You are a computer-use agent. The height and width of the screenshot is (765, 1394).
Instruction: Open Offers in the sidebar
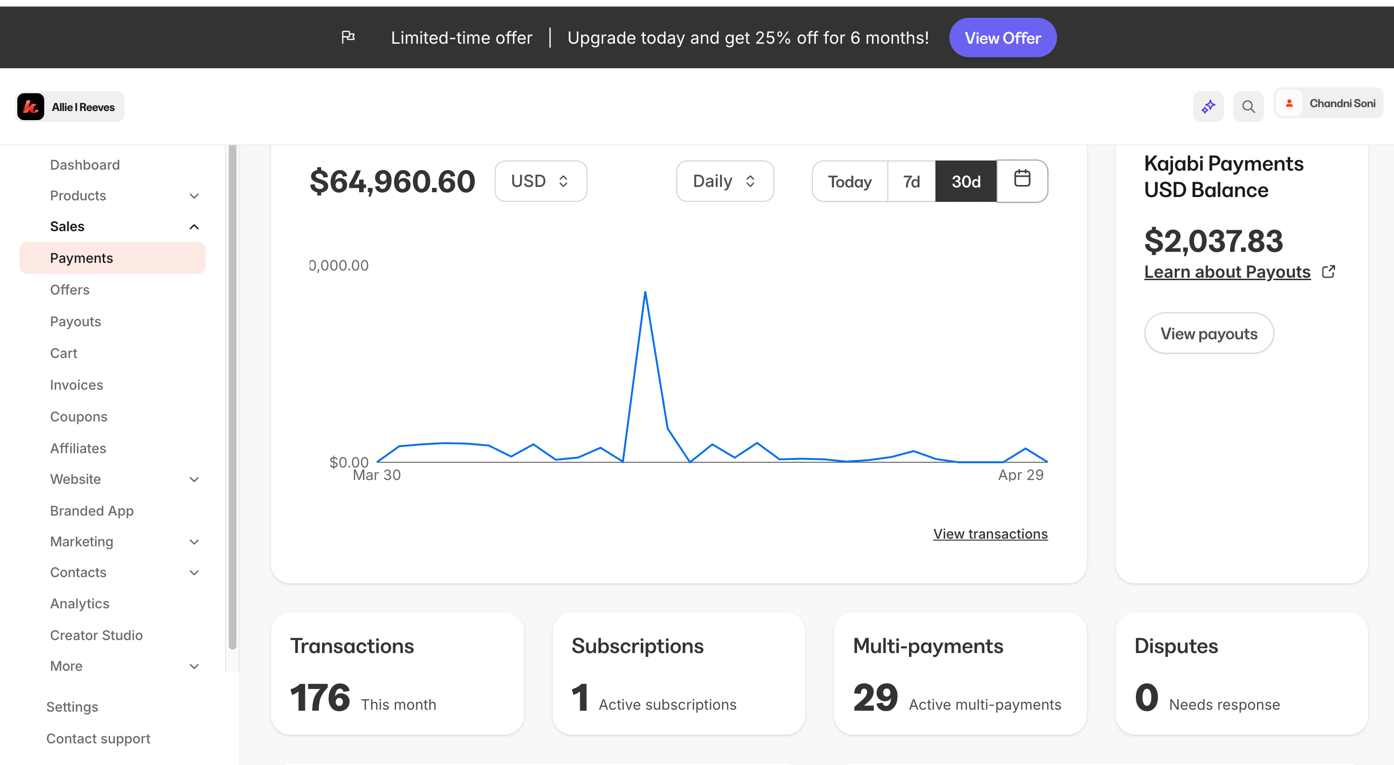point(70,290)
